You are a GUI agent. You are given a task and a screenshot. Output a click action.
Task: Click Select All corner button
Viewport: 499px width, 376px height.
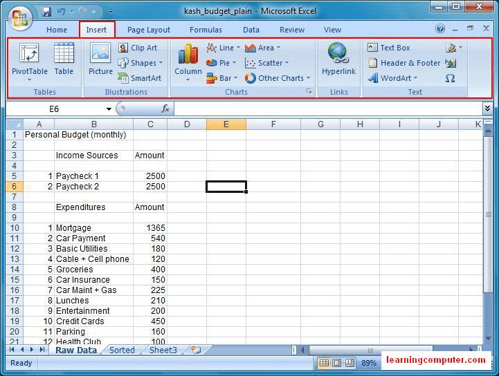pos(15,124)
